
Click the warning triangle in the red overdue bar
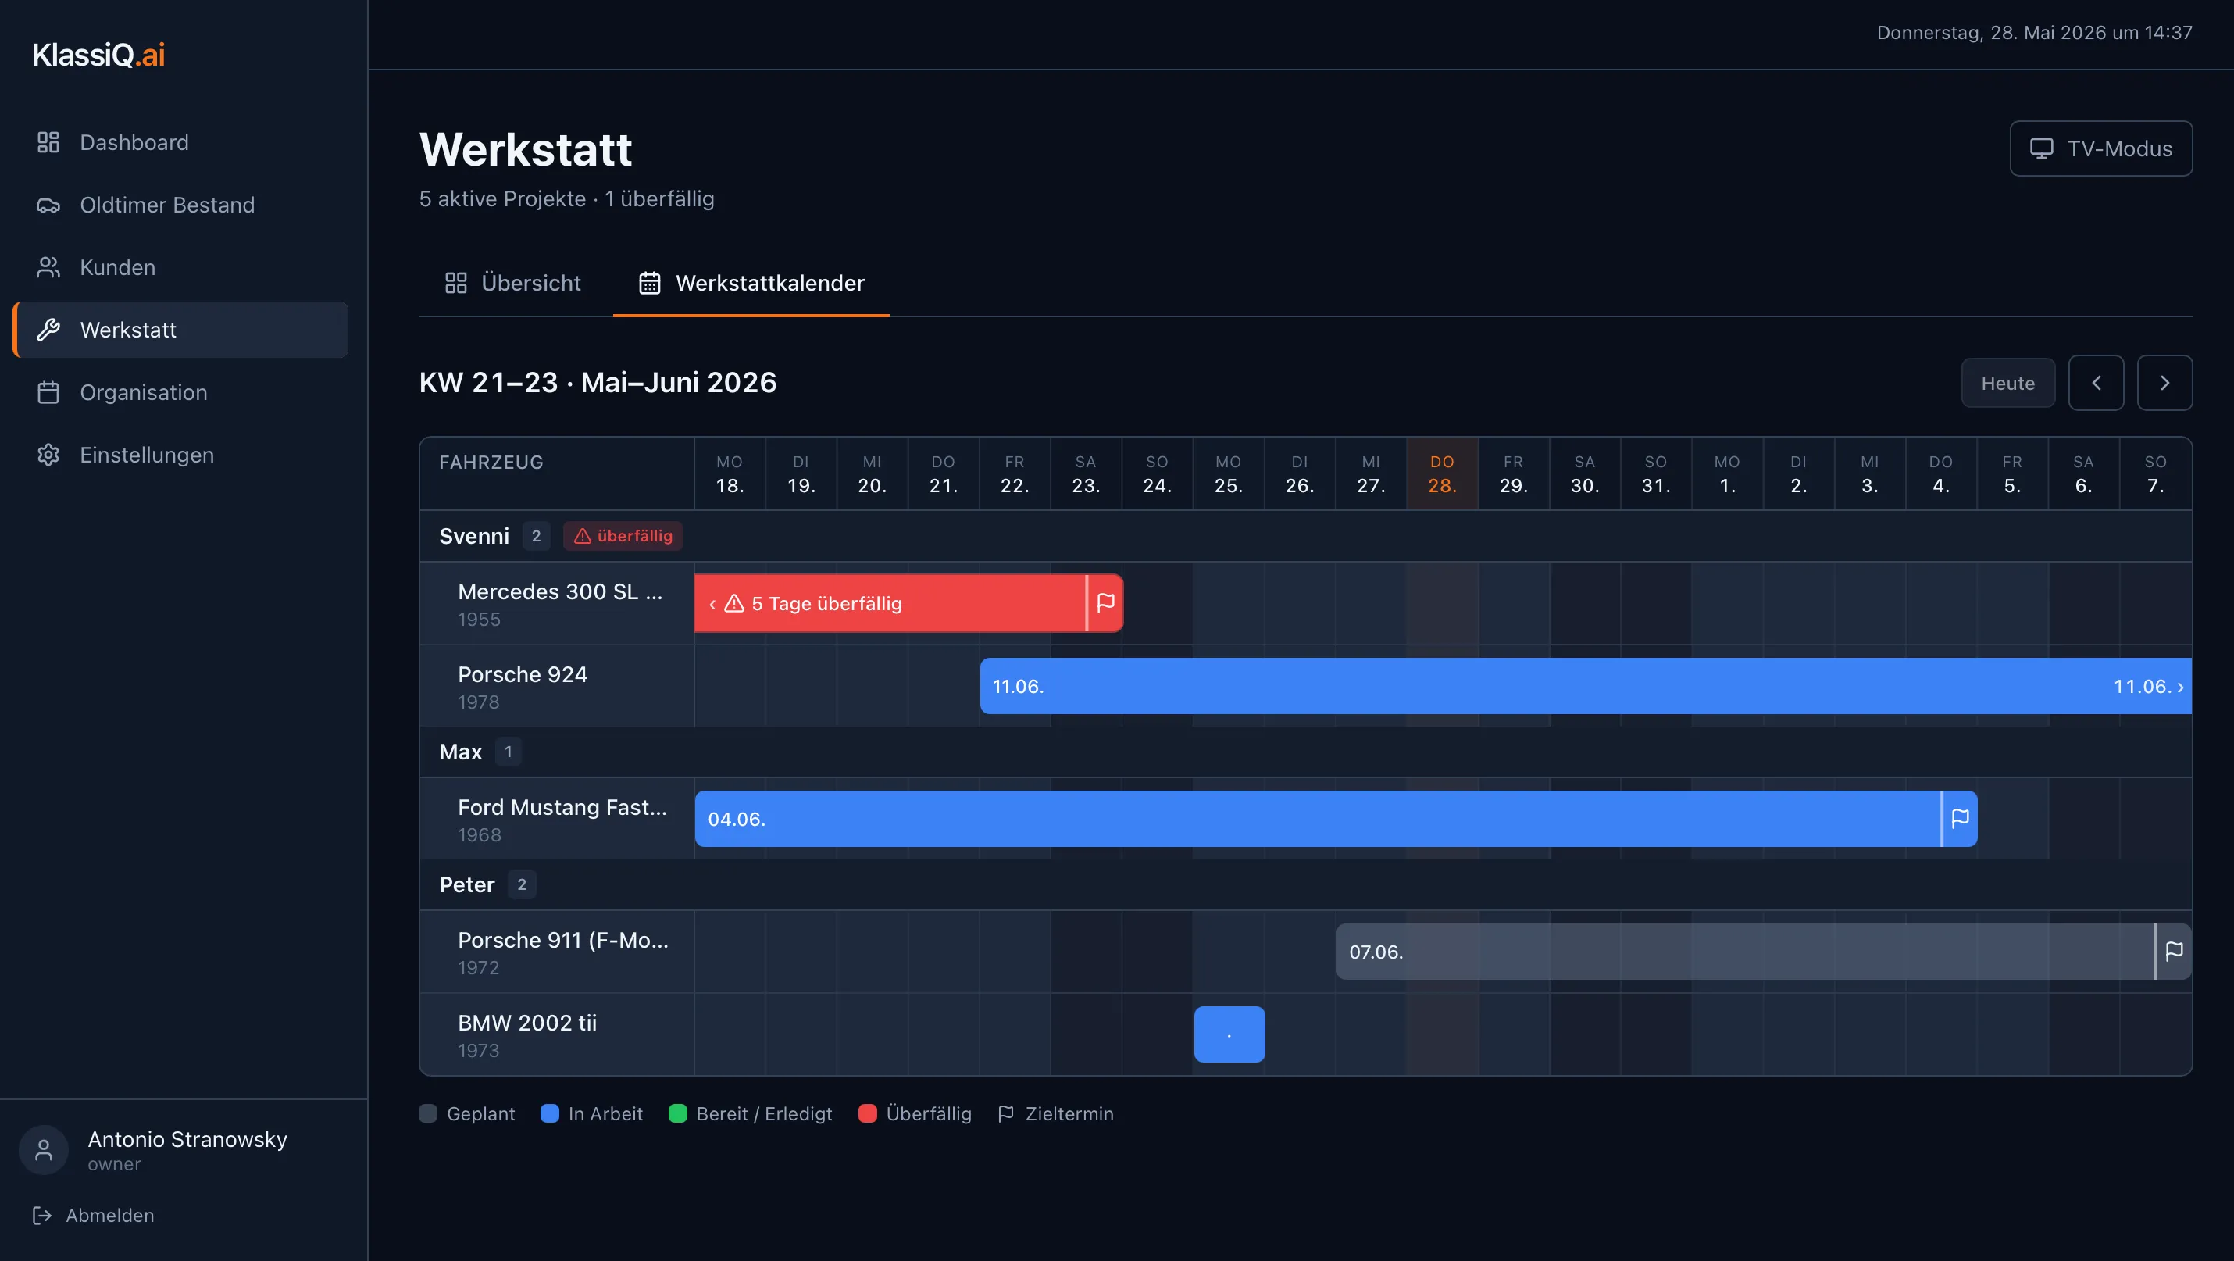point(733,602)
